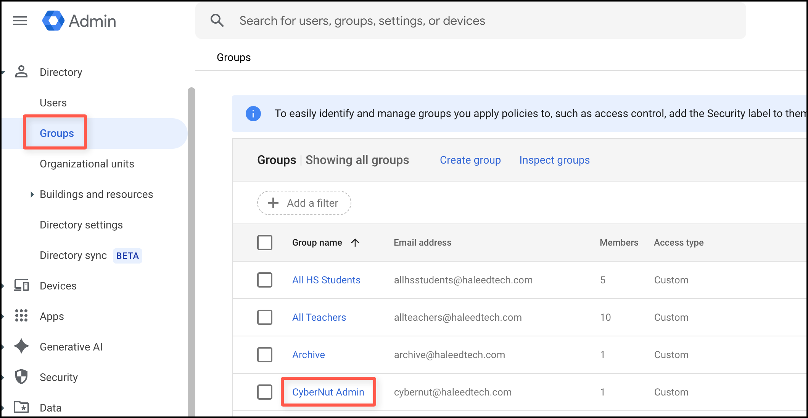The height and width of the screenshot is (418, 808).
Task: Expand Buildings and resources submenu
Action: [32, 195]
